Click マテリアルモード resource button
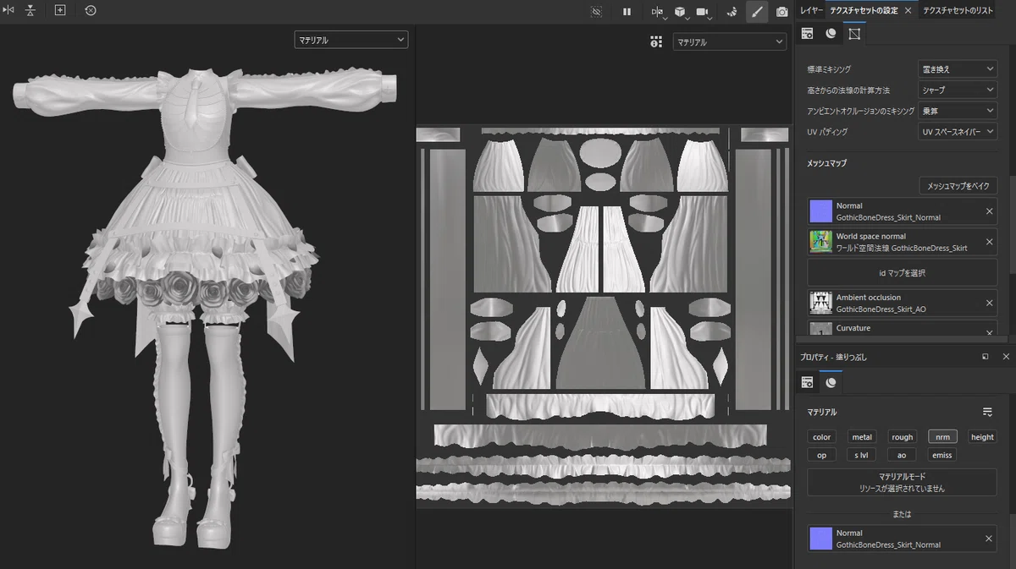Image resolution: width=1016 pixels, height=569 pixels. (x=902, y=483)
